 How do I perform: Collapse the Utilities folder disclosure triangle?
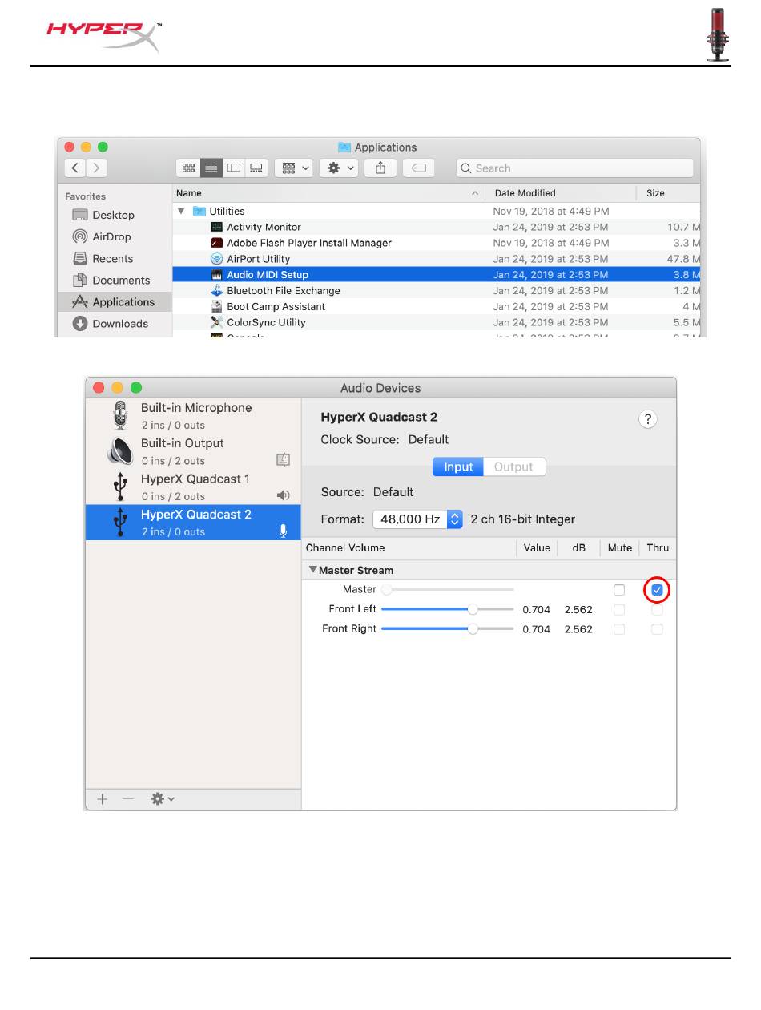[x=181, y=211]
